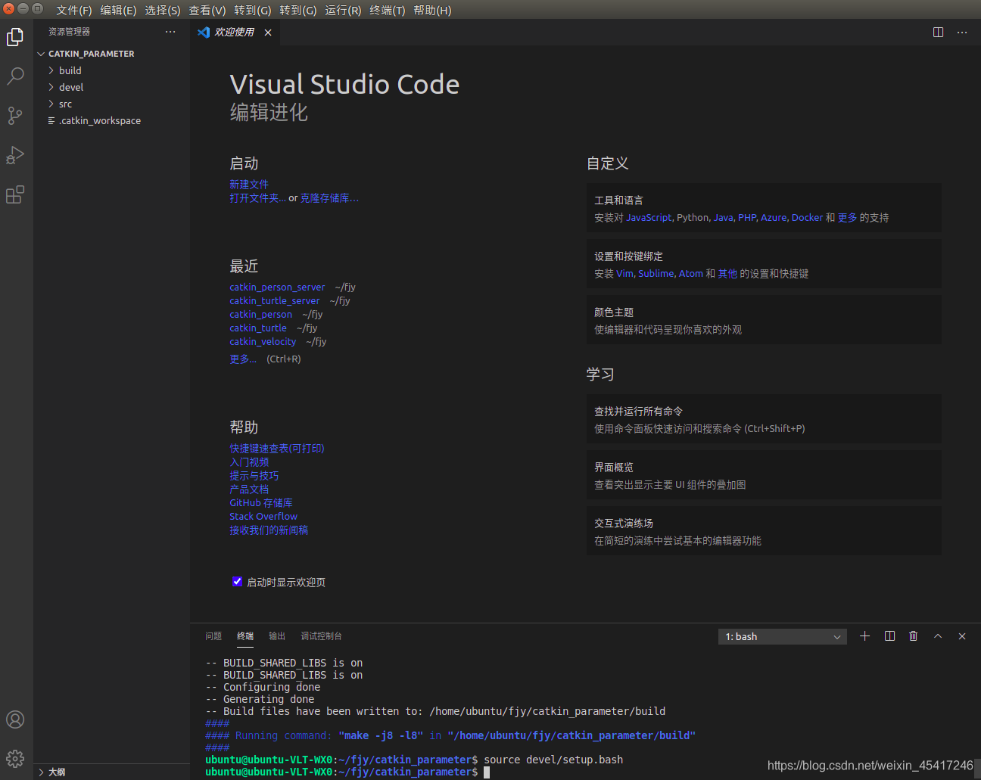Viewport: 981px width, 780px height.
Task: Click the 新建文件 link
Action: pyautogui.click(x=249, y=185)
